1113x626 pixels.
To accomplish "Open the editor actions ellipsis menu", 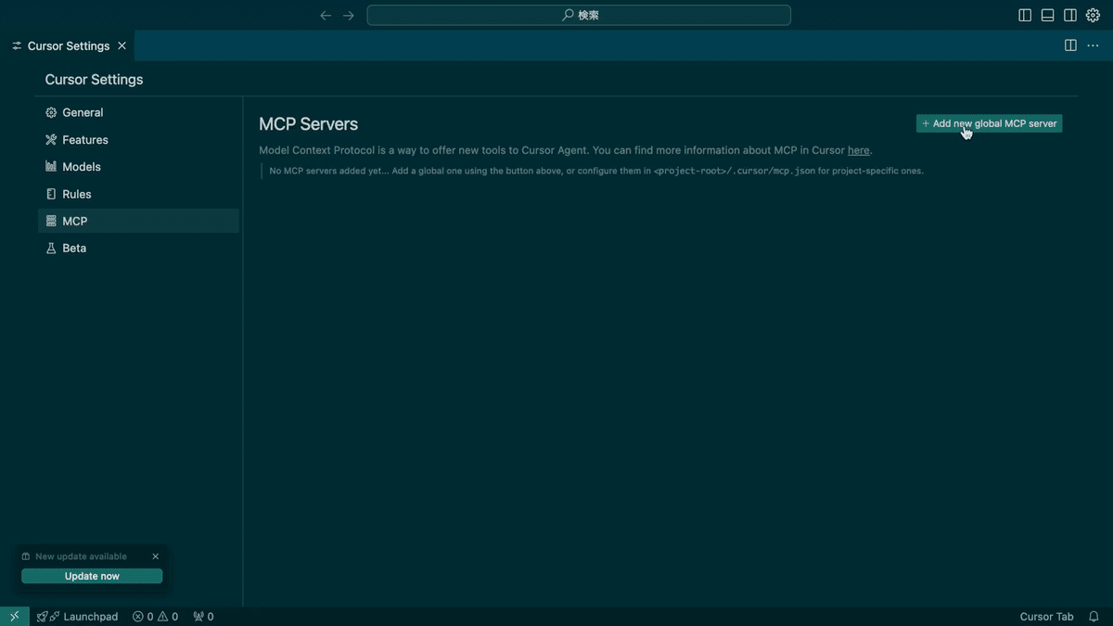I will coord(1092,45).
